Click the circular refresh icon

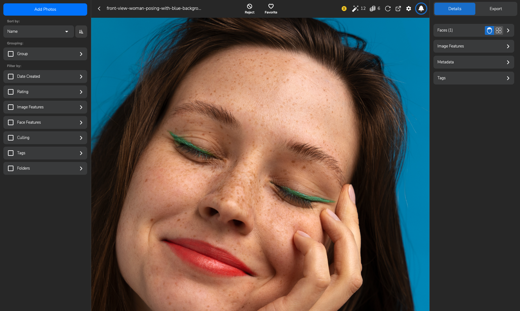click(388, 9)
